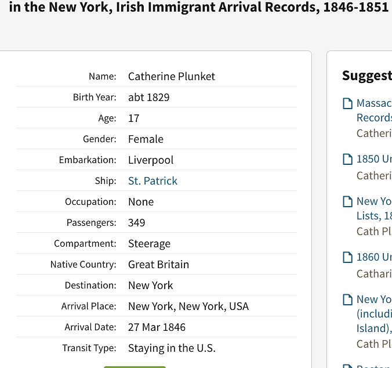Screen dimensions: 392x368
Task: Open the New York Lists suggested record
Action: 374,208
